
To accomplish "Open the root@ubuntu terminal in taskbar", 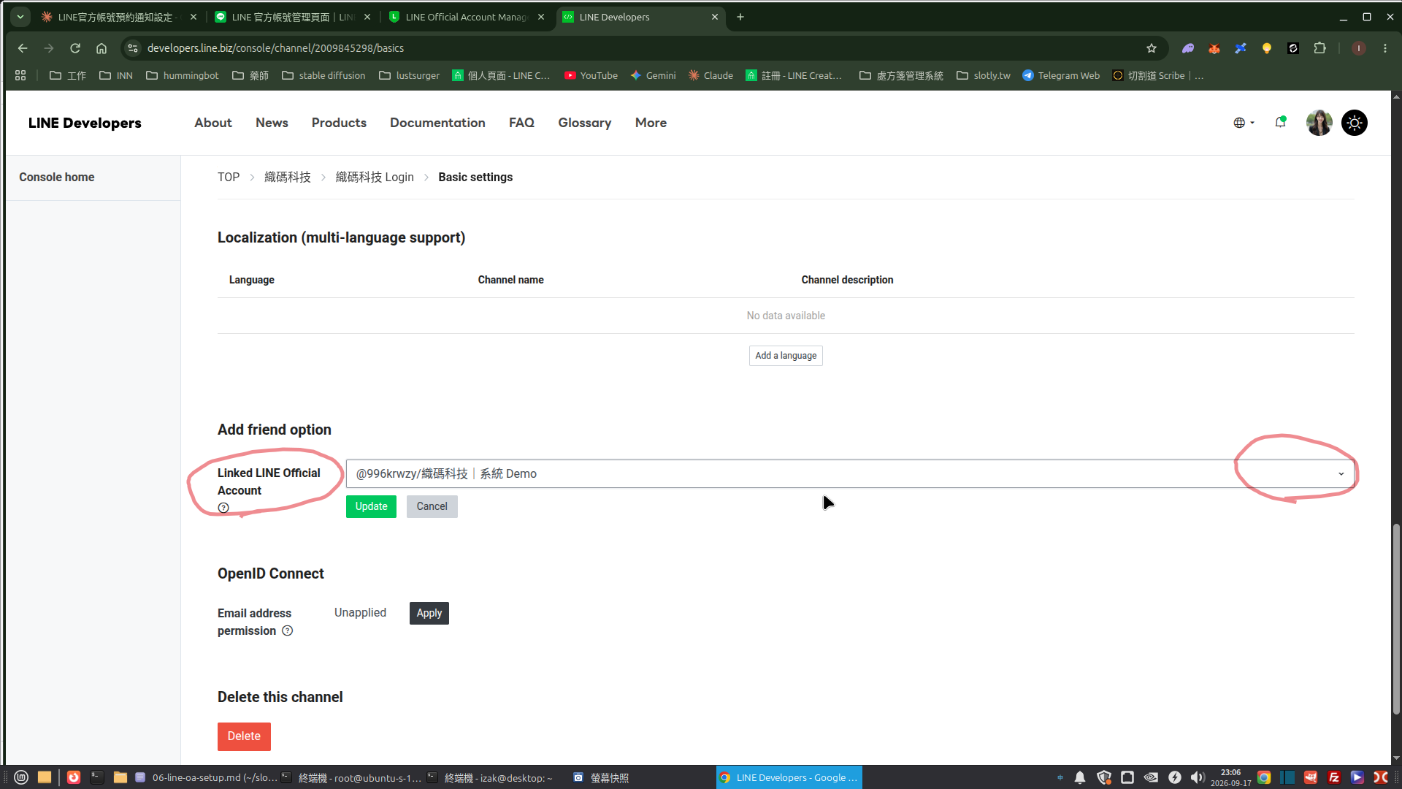I will coord(352,778).
